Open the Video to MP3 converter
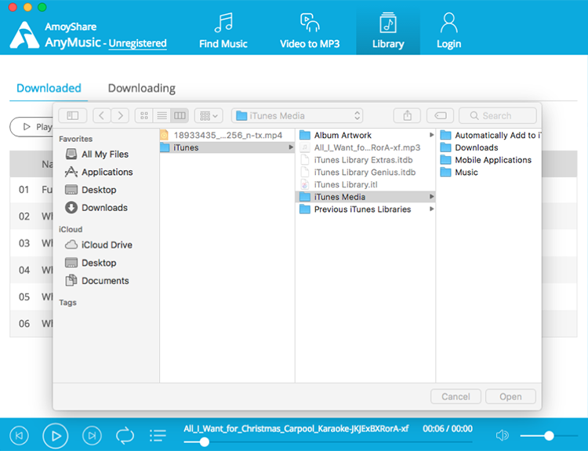 click(x=310, y=31)
